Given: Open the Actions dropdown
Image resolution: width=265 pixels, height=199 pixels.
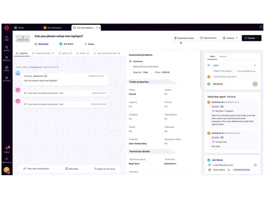Looking at the screenshot, I should pos(230,38).
